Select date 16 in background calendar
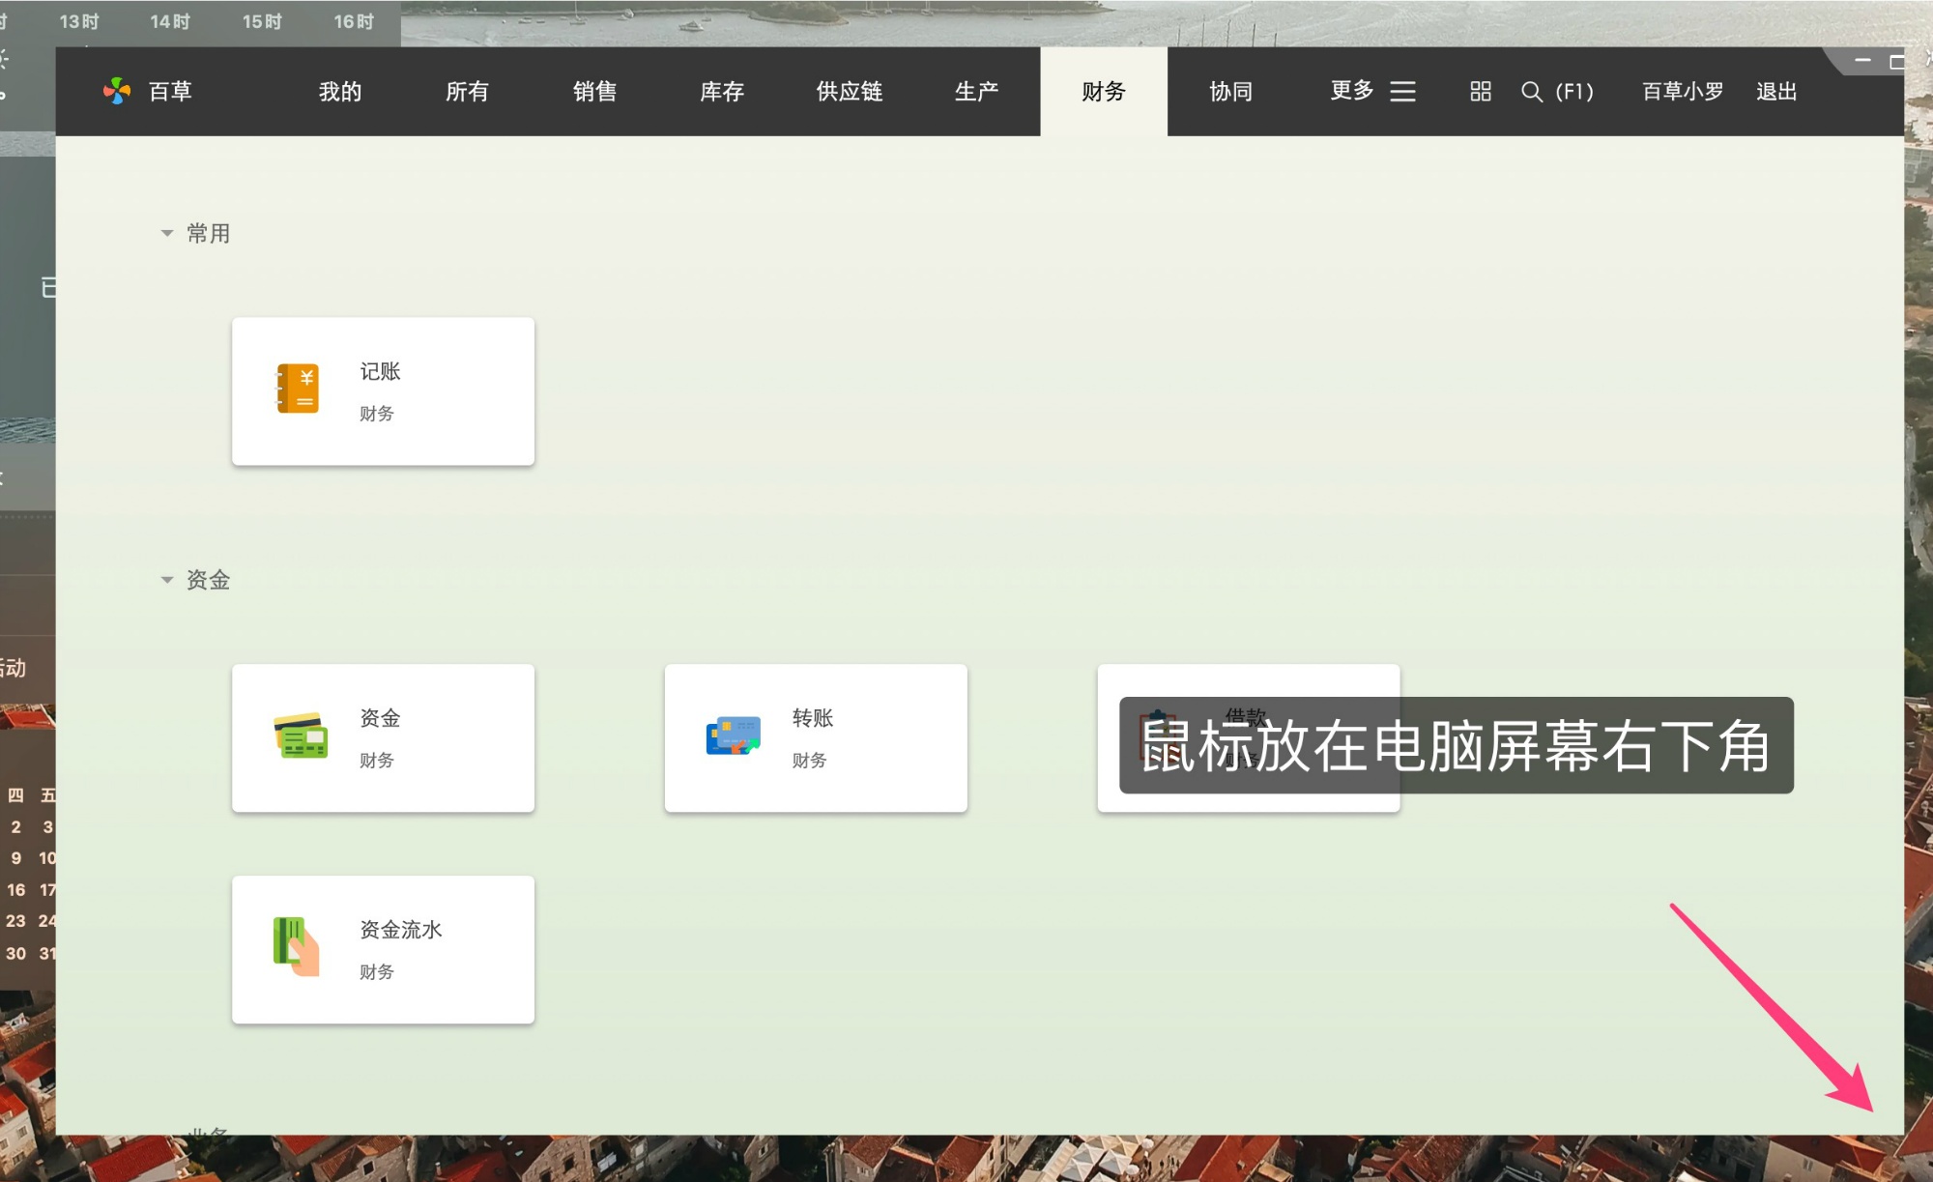The height and width of the screenshot is (1182, 1933). (16, 889)
